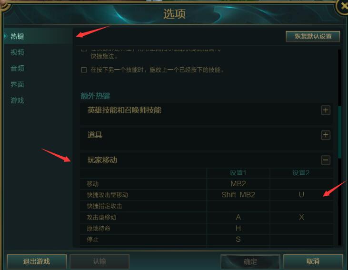The width and height of the screenshot is (348, 270).
Task: Cancel changes with 取消 button
Action: click(313, 261)
